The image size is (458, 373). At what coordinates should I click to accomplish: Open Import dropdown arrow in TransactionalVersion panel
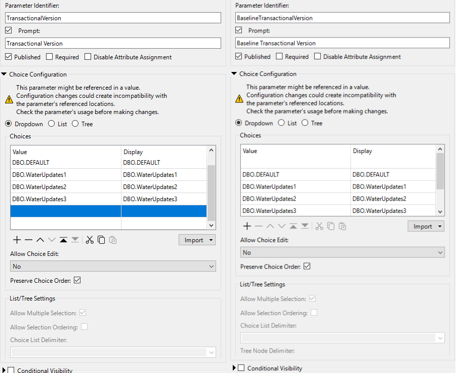click(x=211, y=240)
